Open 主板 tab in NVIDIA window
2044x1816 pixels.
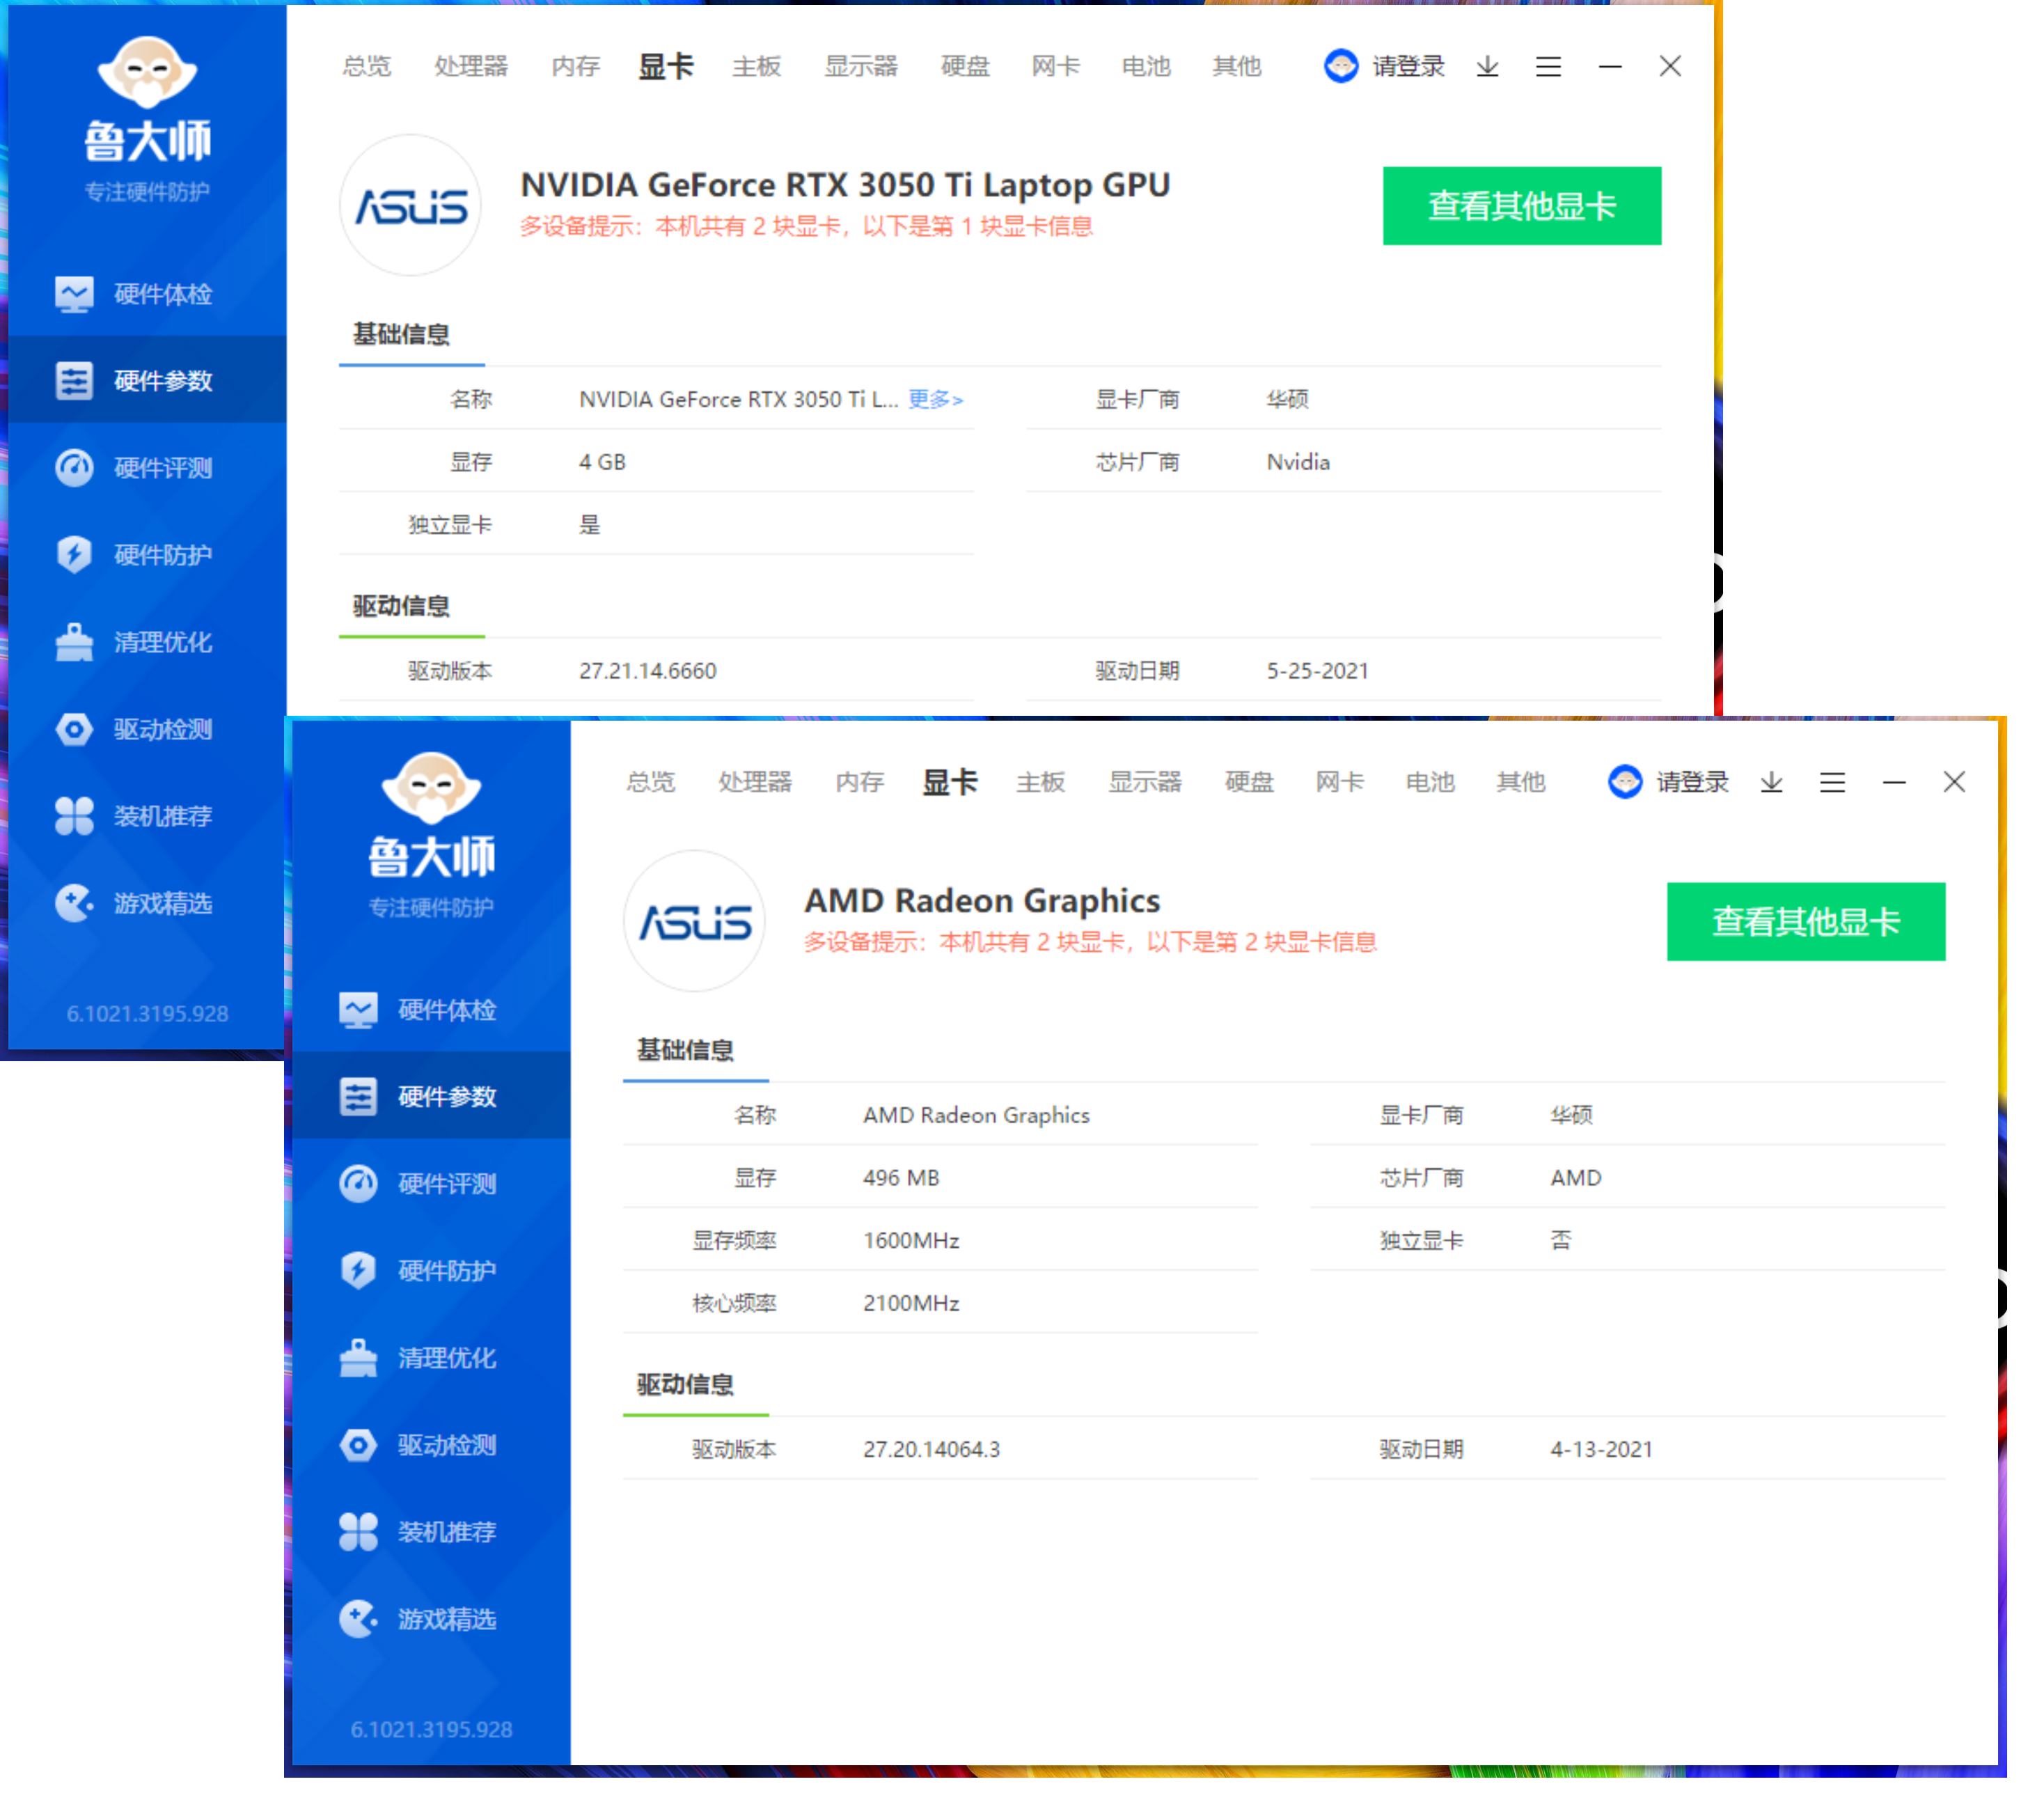point(757,66)
